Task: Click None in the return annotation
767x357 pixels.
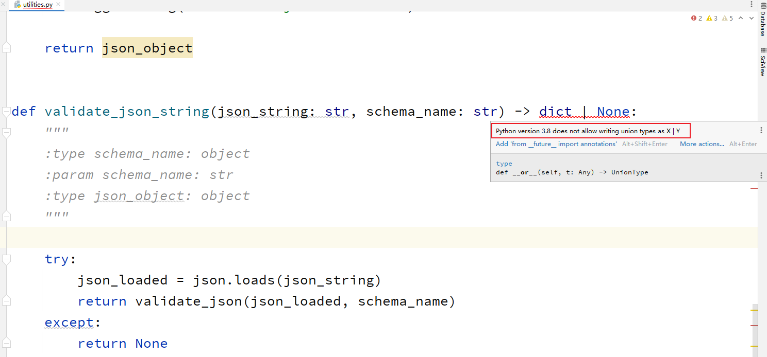Action: (x=613, y=111)
